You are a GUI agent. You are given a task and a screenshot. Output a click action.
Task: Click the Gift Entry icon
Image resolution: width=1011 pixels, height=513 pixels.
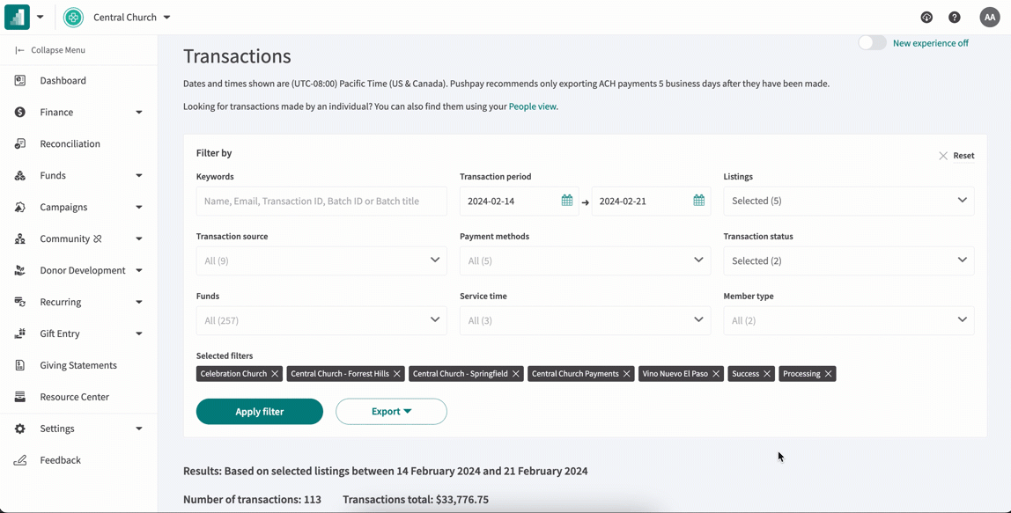tap(19, 333)
